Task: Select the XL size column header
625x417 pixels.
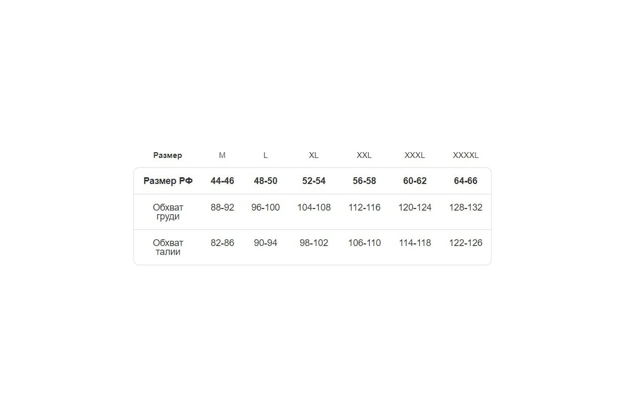Action: [x=314, y=155]
